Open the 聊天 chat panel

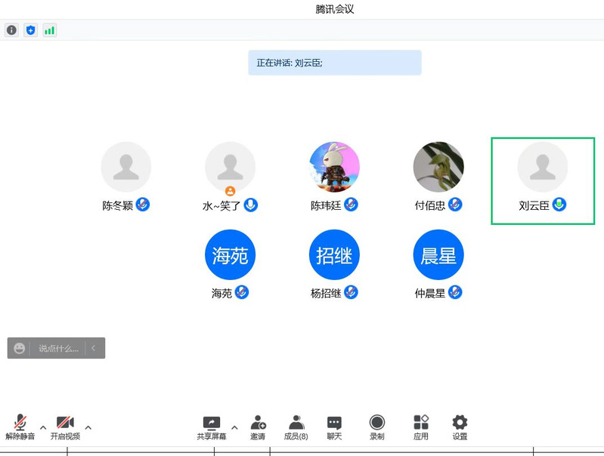(334, 428)
